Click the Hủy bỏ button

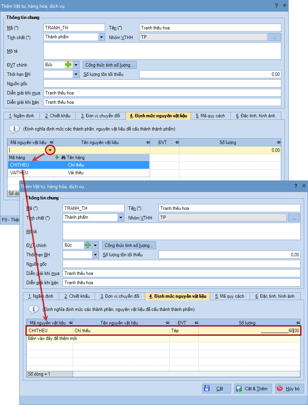[289, 388]
